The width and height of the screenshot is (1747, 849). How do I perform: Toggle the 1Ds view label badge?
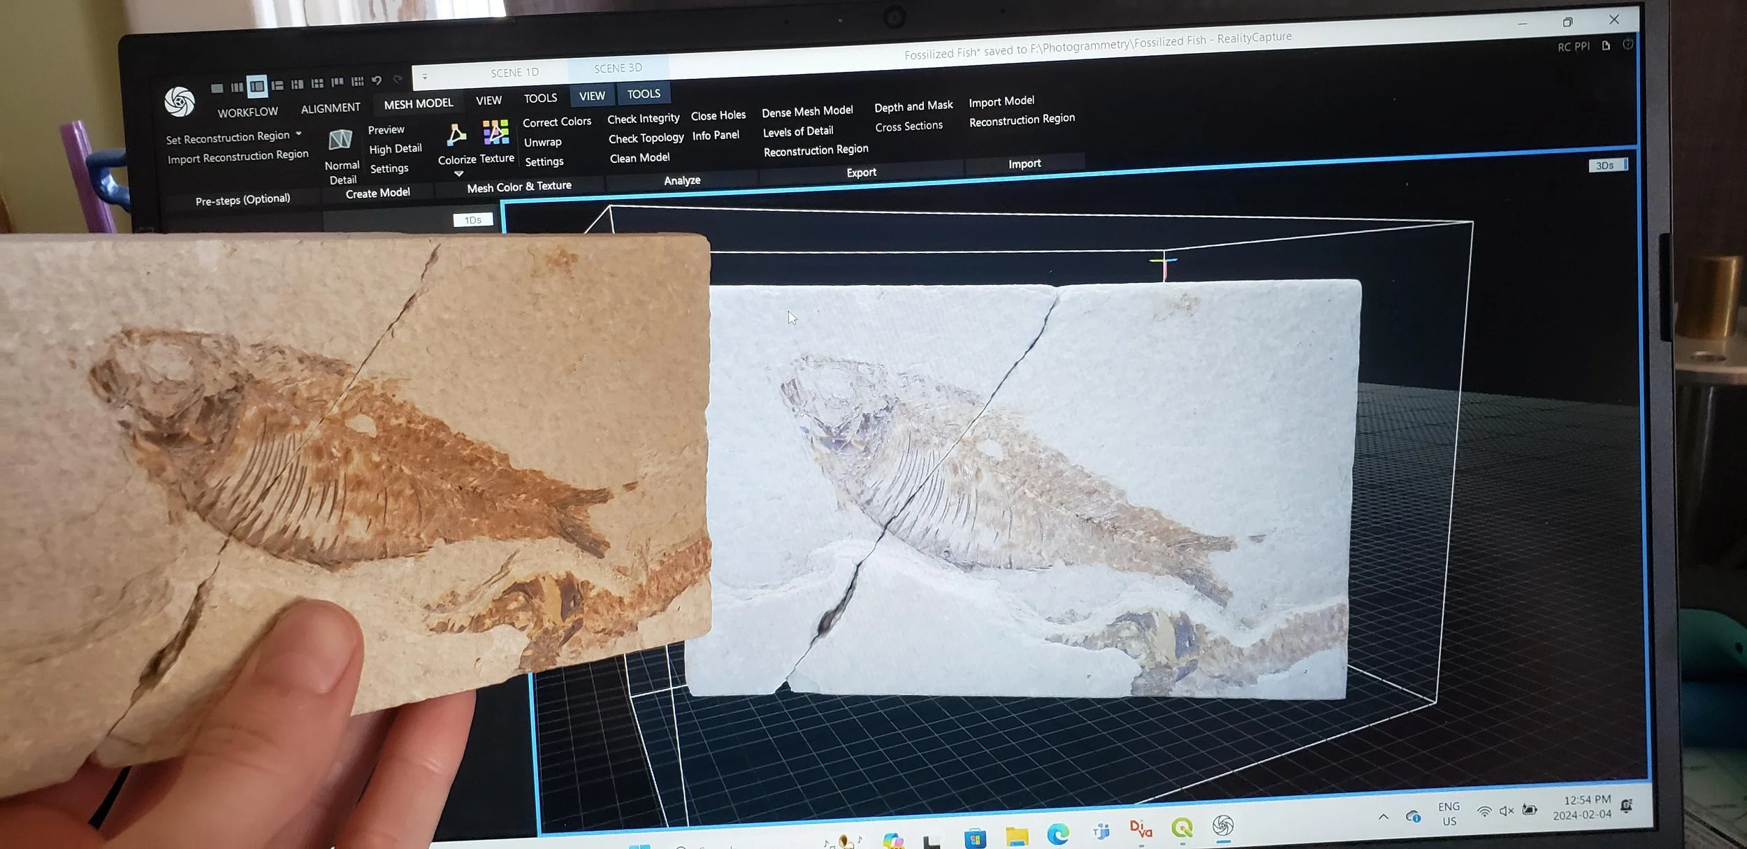click(473, 220)
